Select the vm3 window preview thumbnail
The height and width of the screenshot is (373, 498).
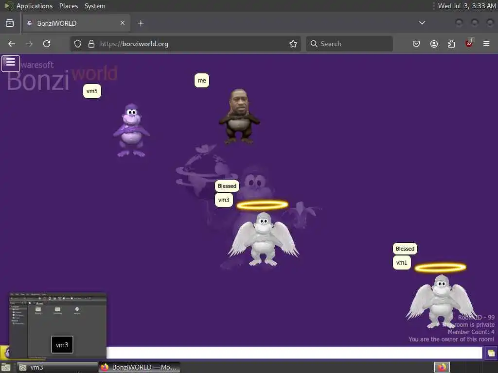pyautogui.click(x=57, y=326)
